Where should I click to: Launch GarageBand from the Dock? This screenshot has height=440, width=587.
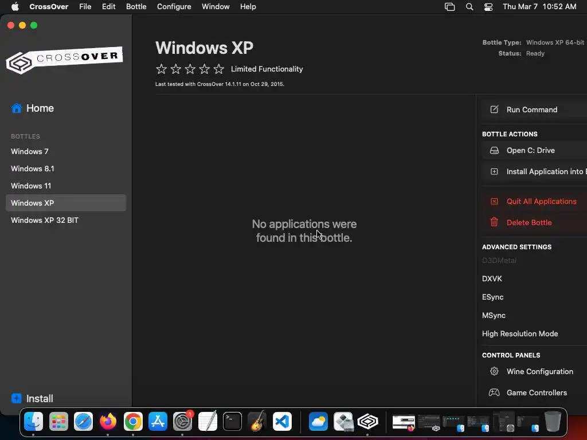click(x=257, y=421)
